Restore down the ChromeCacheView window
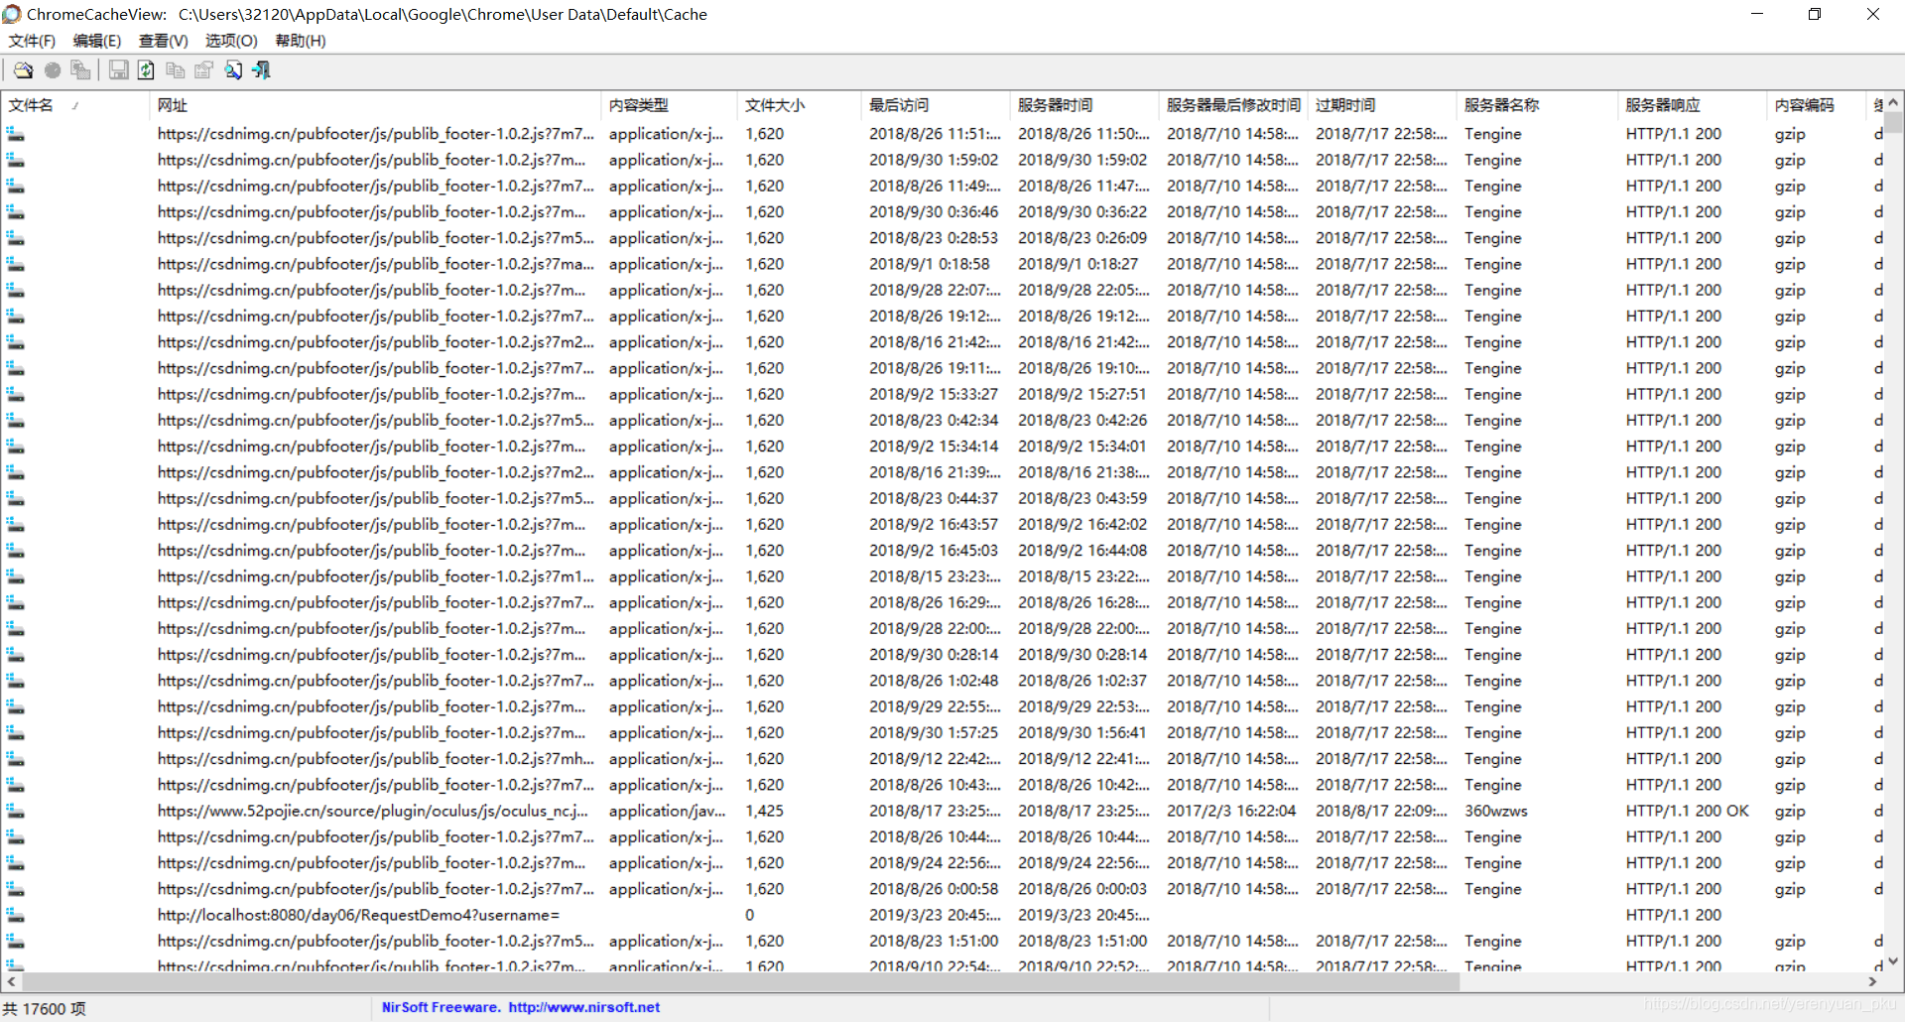Viewport: 1905px width, 1022px height. pyautogui.click(x=1815, y=14)
